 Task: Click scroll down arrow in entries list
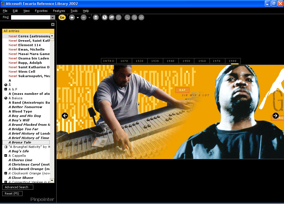click(52, 180)
